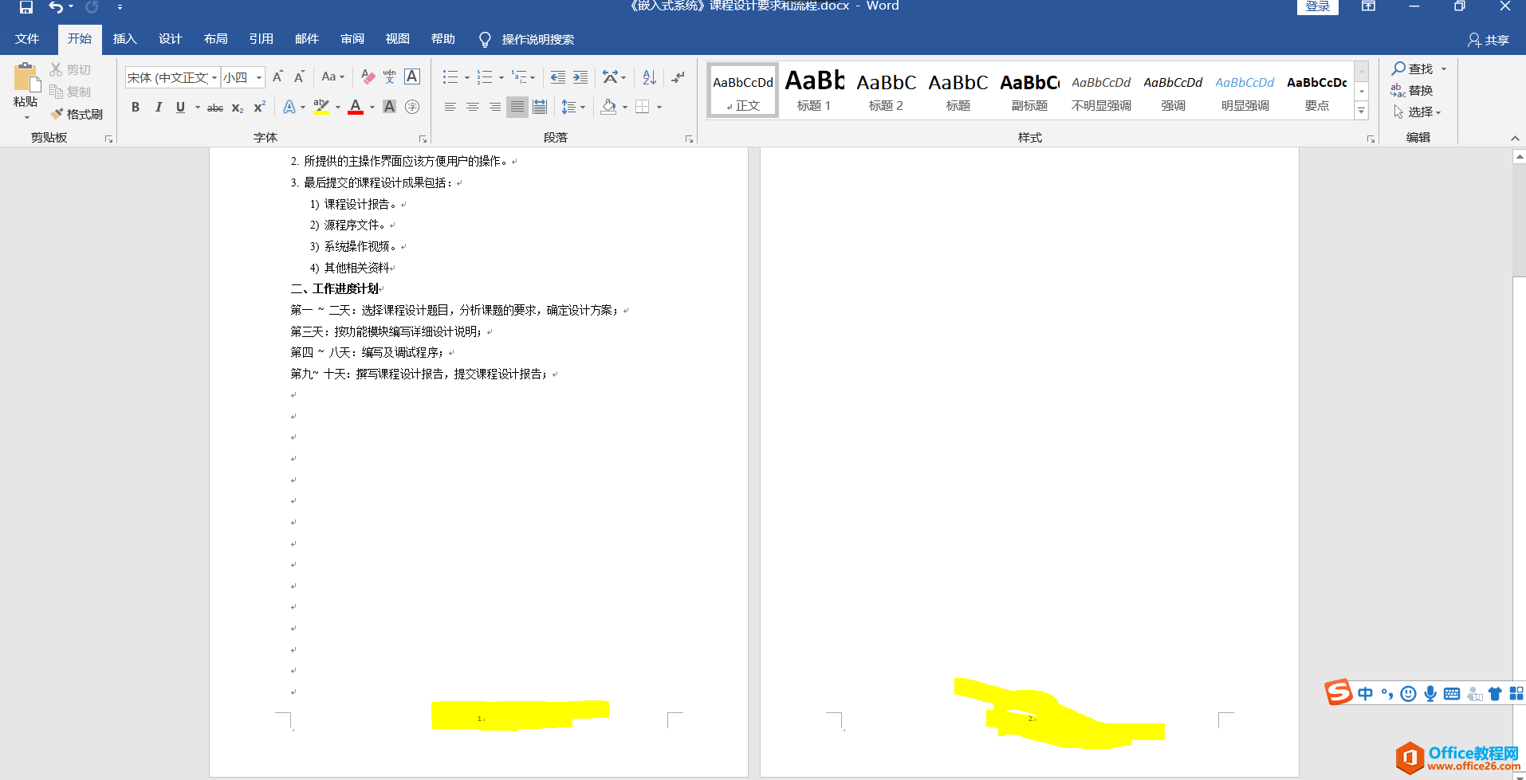Click the 操作说明搜索 search box
Image resolution: width=1526 pixels, height=780 pixels.
(527, 39)
